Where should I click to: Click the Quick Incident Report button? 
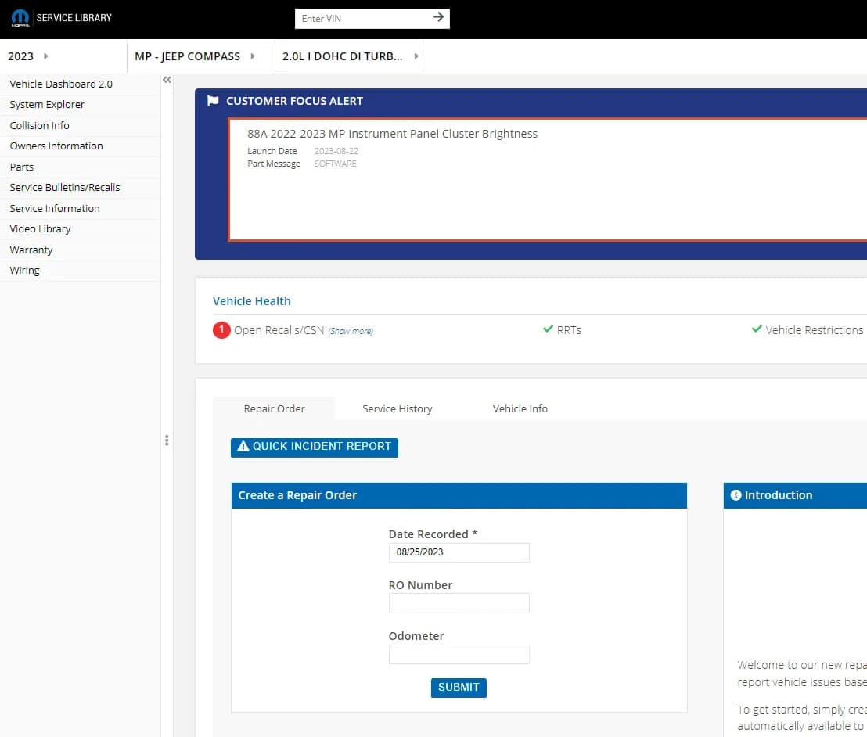pyautogui.click(x=314, y=447)
